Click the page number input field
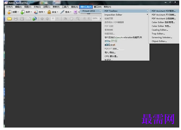 [53, 19]
